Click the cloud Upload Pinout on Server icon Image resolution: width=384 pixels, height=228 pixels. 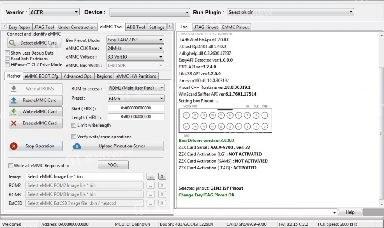[x=77, y=146]
